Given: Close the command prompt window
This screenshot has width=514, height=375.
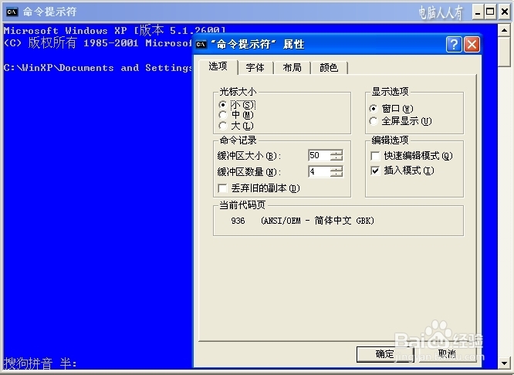Looking at the screenshot, I should point(504,12).
